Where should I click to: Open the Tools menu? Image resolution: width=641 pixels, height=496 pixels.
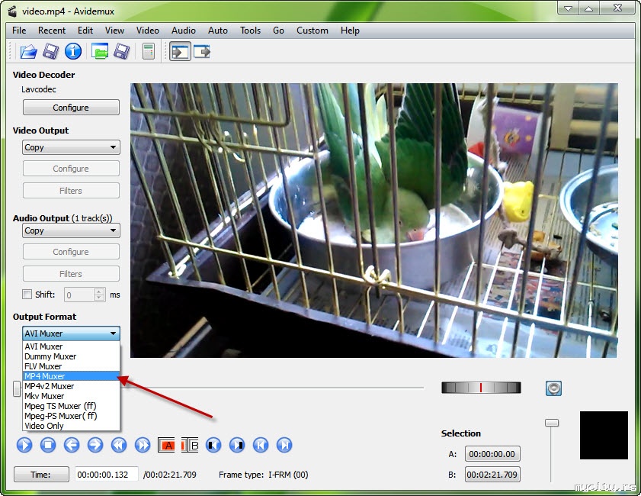(250, 31)
